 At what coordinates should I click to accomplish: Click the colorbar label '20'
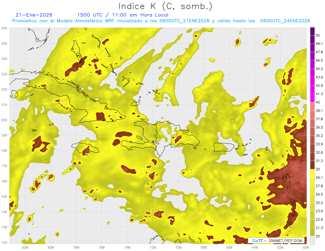coord(318,236)
